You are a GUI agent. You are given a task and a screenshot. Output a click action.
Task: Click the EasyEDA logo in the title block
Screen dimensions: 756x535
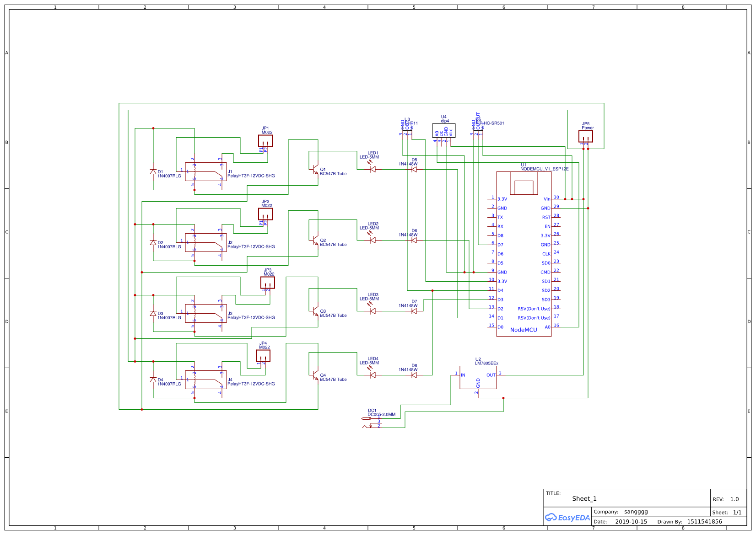coord(567,518)
